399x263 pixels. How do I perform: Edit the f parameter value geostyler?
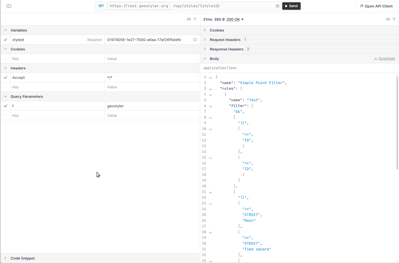click(x=152, y=106)
